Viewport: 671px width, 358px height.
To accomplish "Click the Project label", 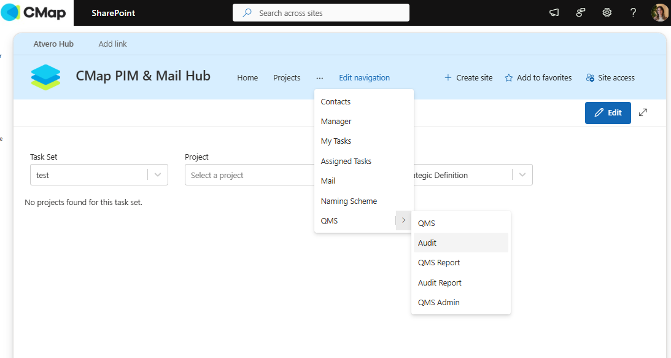I will pyautogui.click(x=196, y=157).
